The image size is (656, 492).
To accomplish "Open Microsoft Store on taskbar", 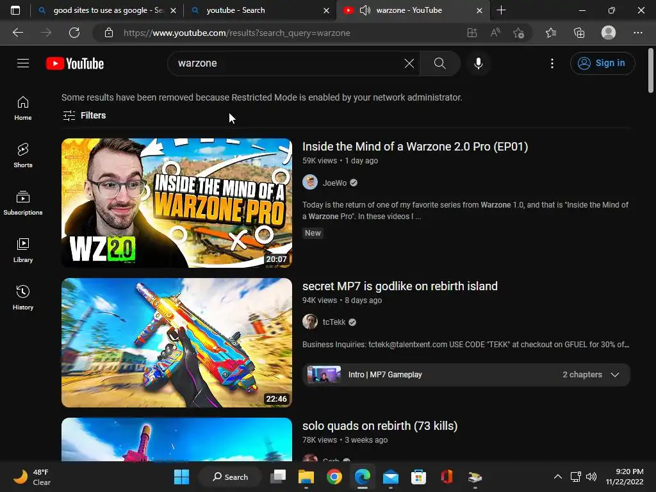I will [x=418, y=477].
